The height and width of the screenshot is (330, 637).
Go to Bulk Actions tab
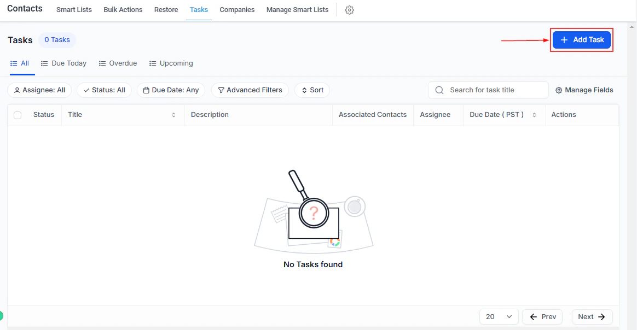[123, 10]
